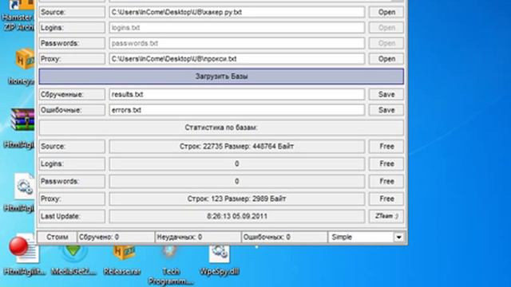The image size is (511, 287).
Task: Select Proxy statistics Строк: 123 text
Action: (x=237, y=199)
